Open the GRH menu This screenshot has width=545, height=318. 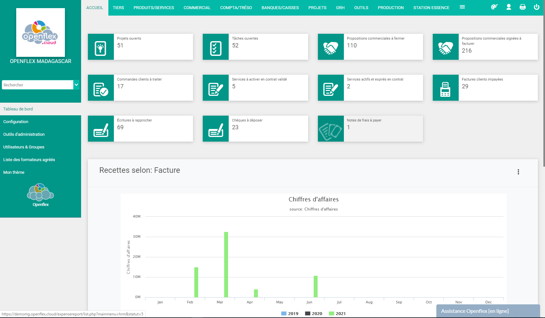click(x=340, y=8)
